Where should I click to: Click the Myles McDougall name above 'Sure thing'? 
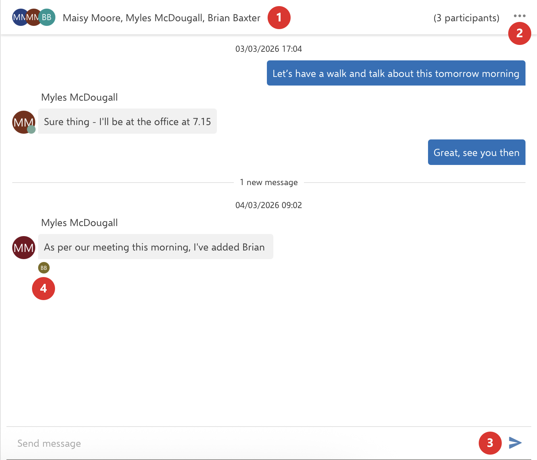(79, 97)
